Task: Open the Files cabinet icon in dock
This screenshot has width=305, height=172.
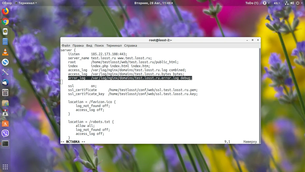Action: click(5, 42)
